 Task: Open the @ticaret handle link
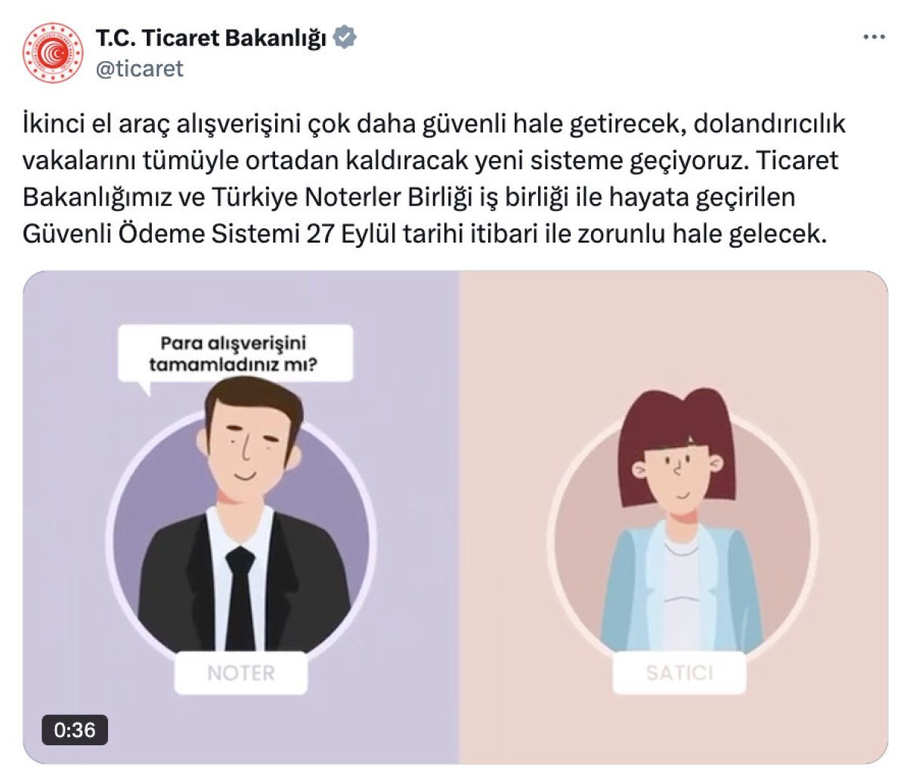pyautogui.click(x=140, y=69)
